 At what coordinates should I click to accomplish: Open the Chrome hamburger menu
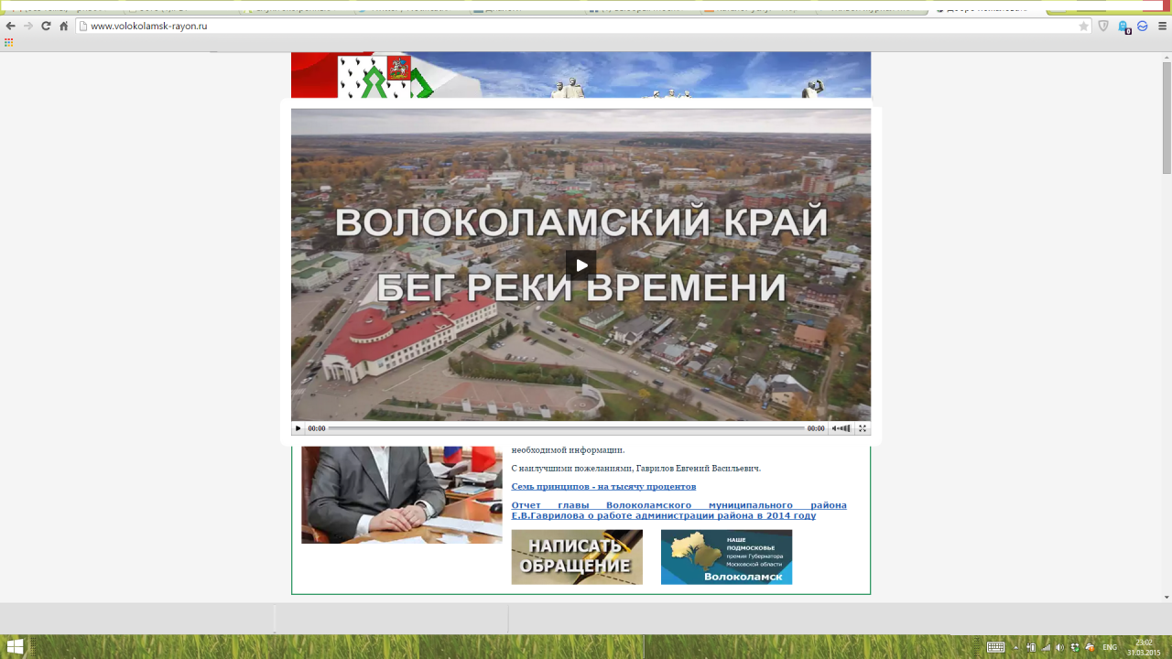[x=1163, y=26]
